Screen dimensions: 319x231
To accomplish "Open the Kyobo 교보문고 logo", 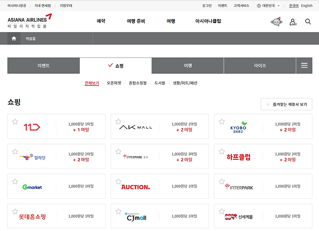I will 238,127.
